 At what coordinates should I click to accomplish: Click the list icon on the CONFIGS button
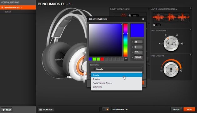[40, 110]
